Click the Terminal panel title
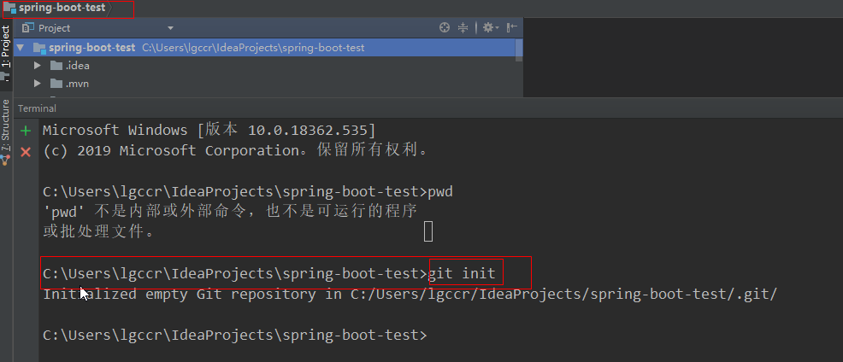This screenshot has width=843, height=362. click(37, 108)
